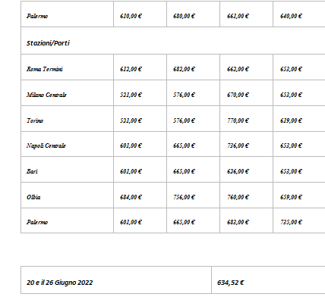Screen dimensions: 325x297
Task: Select the 619,00 € cell in Torino row
Action: click(291, 120)
